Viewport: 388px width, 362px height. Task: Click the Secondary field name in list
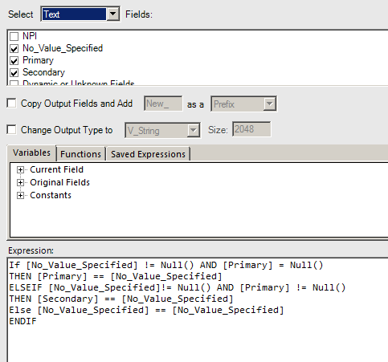(43, 72)
